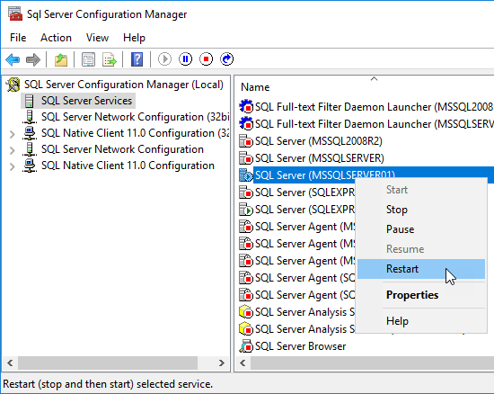This screenshot has height=394, width=494.
Task: Click the first SQL Server Agent service icon
Action: [246, 227]
